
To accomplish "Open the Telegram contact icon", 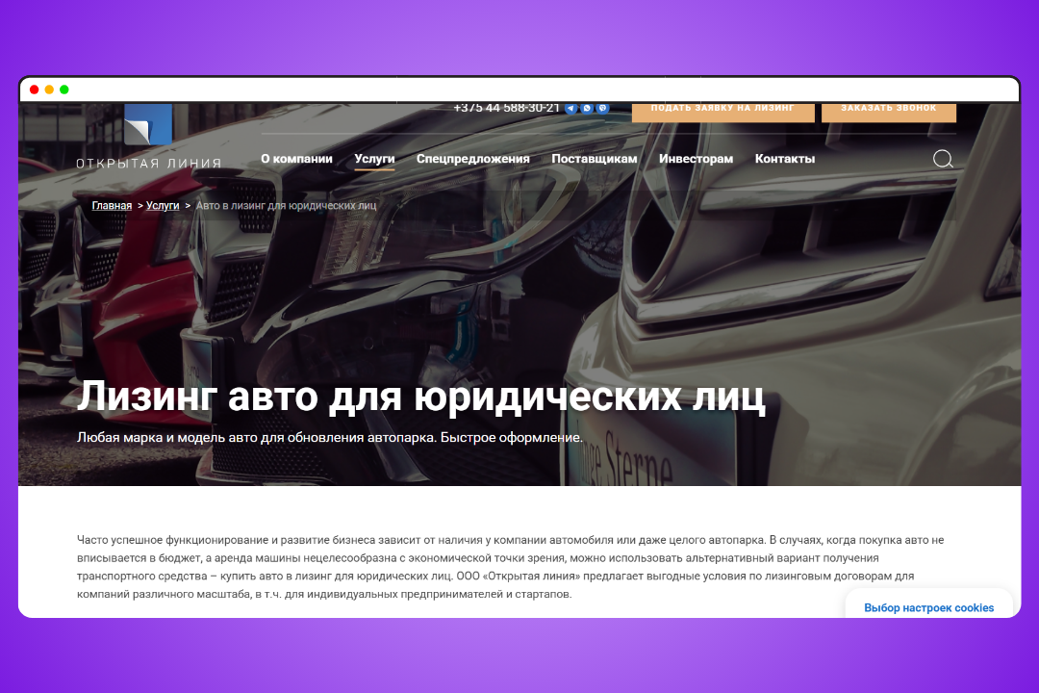I will (570, 108).
